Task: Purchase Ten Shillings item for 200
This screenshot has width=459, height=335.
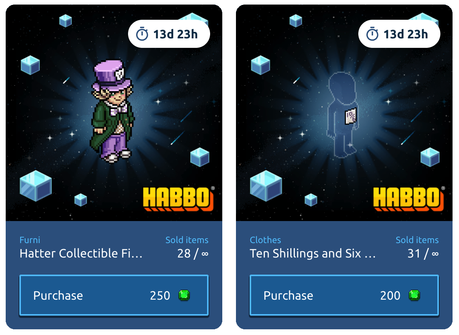Action: tap(344, 295)
